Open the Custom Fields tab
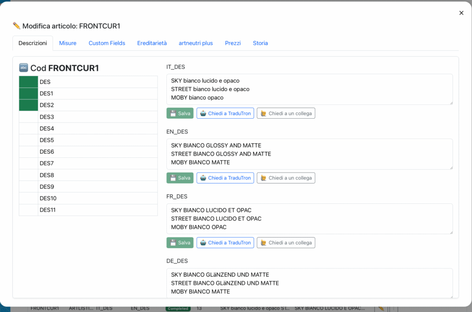Screen dimensions: 472x312 tap(107, 43)
